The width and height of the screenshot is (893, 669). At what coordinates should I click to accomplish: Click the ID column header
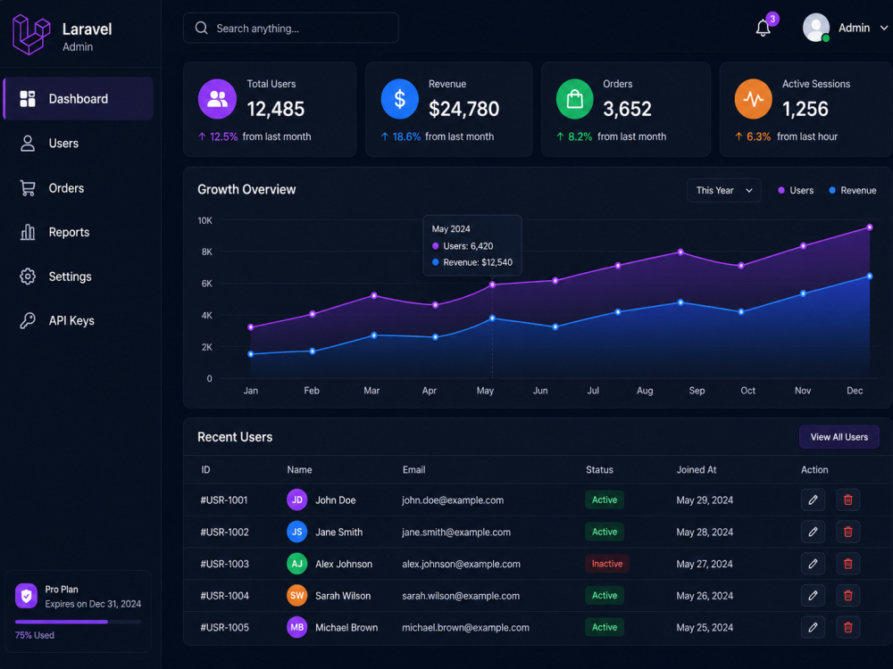205,470
